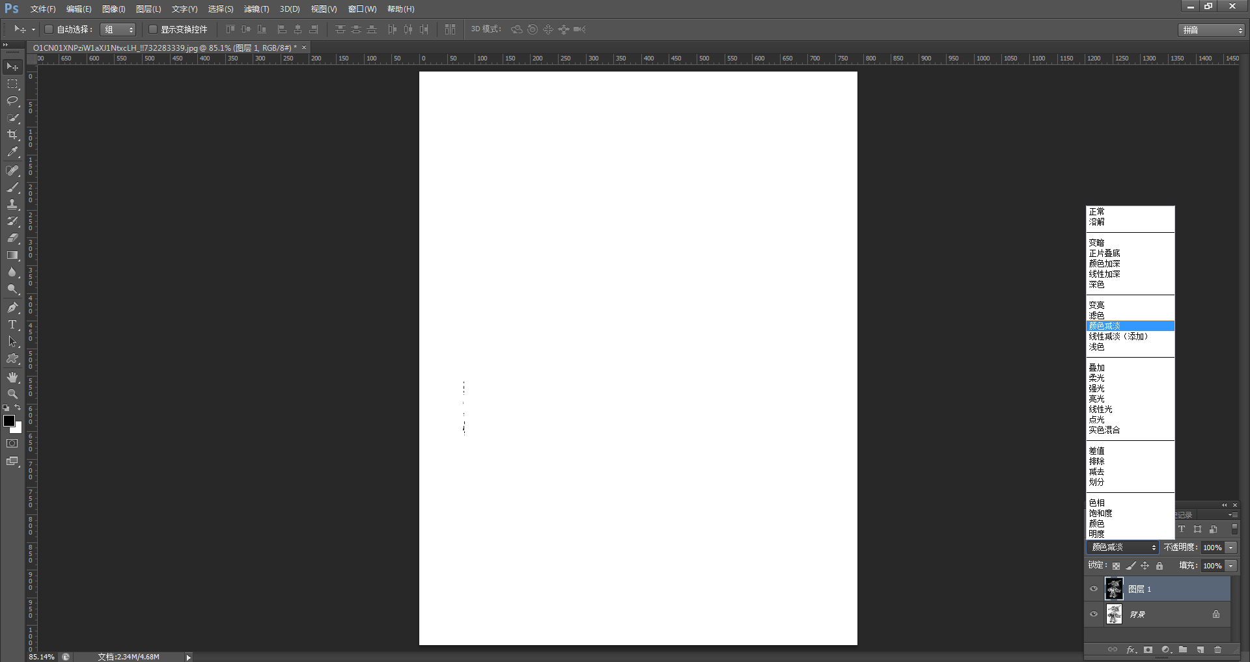Click delete layer trash icon

[1217, 650]
